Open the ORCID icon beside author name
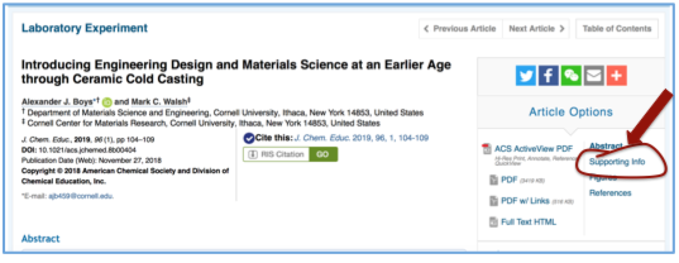Image resolution: width=679 pixels, height=263 pixels. [107, 102]
